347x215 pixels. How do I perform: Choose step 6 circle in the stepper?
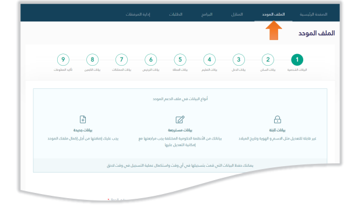tap(150, 59)
